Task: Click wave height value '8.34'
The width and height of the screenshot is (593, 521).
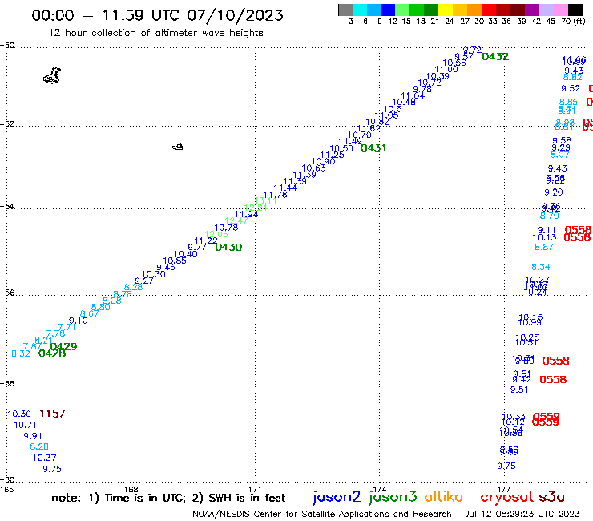Action: pos(541,267)
